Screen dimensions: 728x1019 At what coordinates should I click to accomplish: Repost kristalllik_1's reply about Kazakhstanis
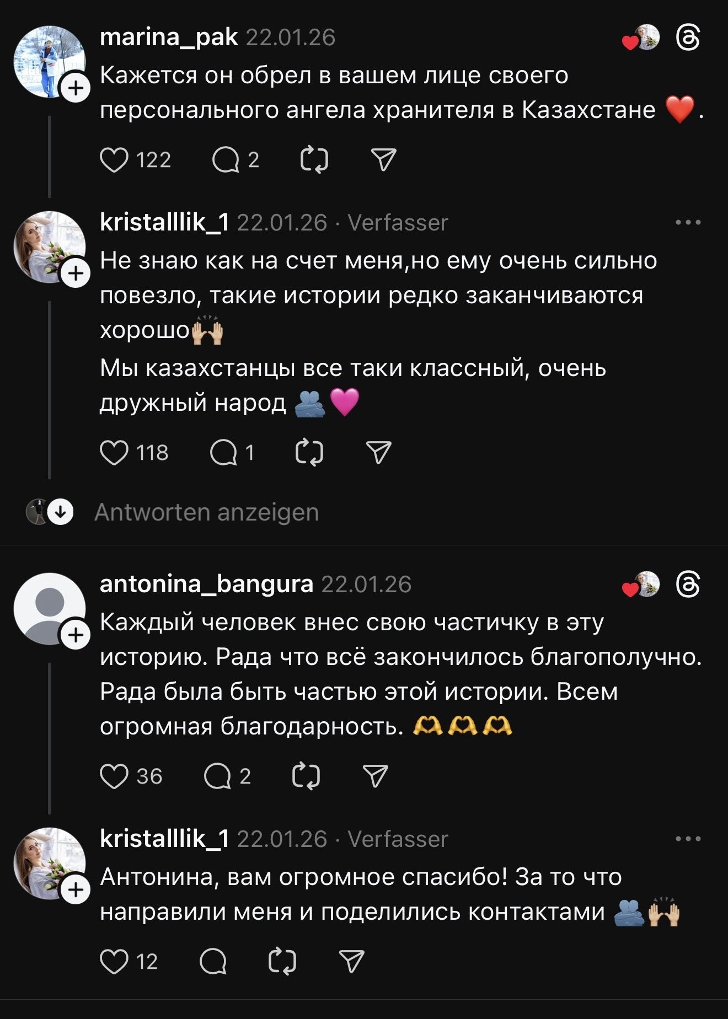pyautogui.click(x=309, y=453)
